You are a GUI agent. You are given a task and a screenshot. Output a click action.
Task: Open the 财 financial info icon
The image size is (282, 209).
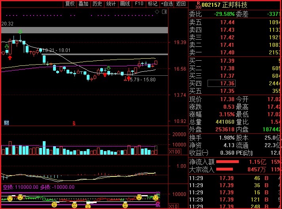click(6, 123)
